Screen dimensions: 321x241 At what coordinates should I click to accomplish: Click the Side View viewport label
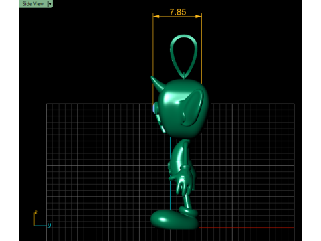[x=33, y=4]
